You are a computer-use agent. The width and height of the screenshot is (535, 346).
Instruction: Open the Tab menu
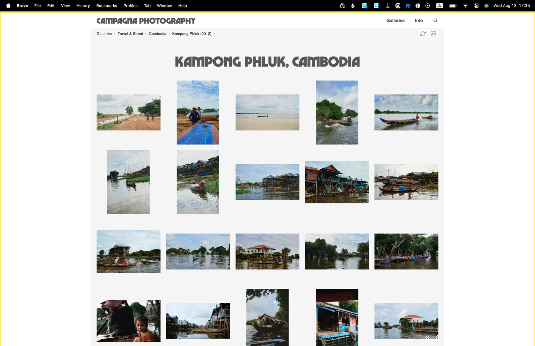(147, 6)
